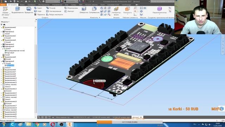The image size is (225, 127).
Task: Expand the Выдавливание6 node
Action: [x=1, y=70]
